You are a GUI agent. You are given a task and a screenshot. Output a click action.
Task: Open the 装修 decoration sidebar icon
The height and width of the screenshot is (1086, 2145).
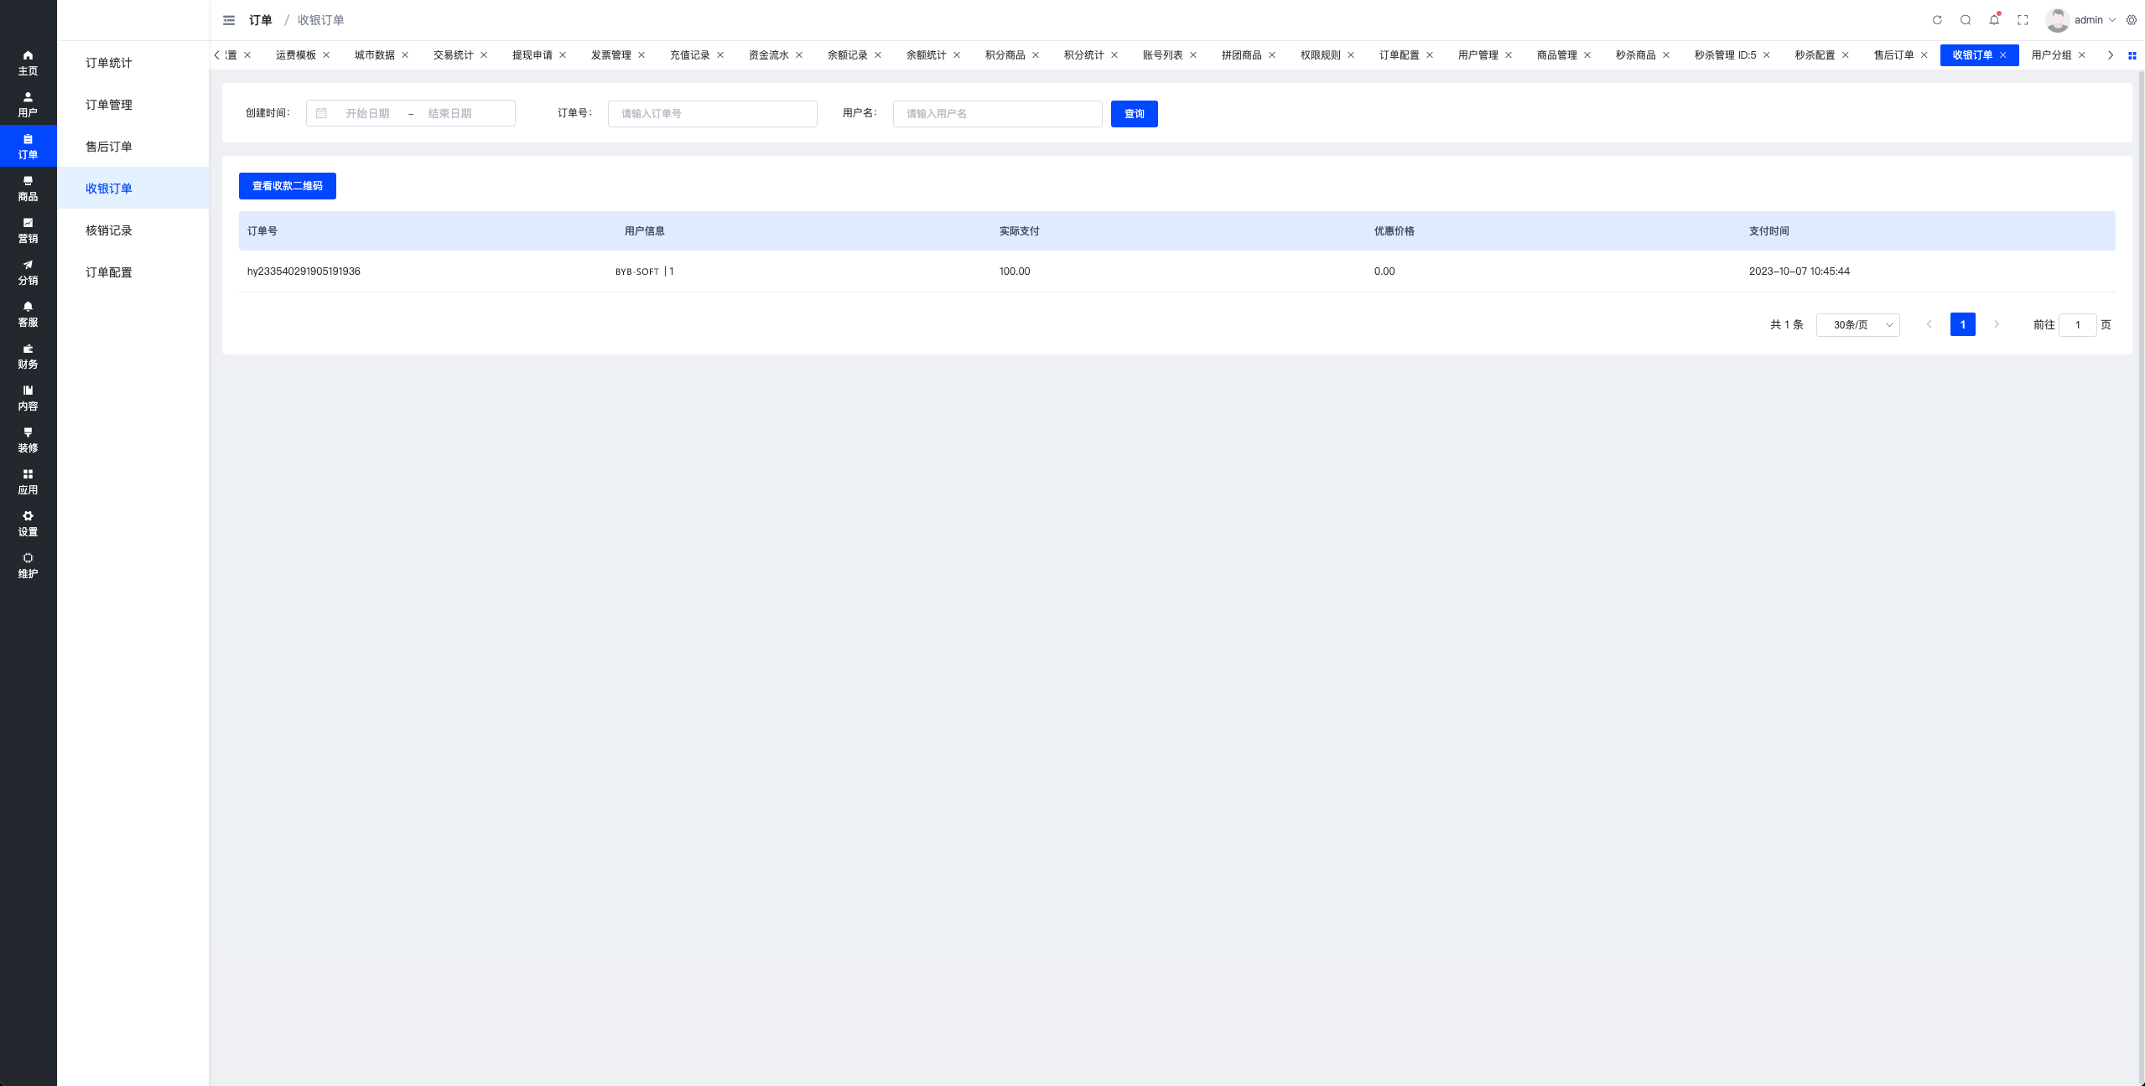click(28, 440)
